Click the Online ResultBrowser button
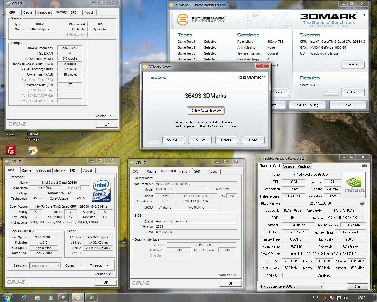Screen dimensions: 377x302 coord(206,111)
